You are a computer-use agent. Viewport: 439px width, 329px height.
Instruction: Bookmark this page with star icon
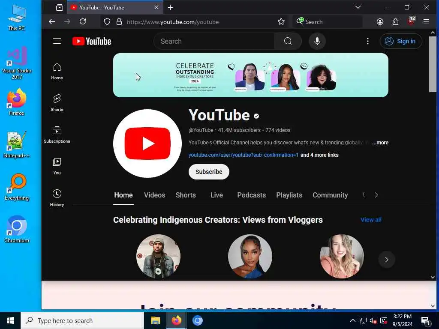(281, 21)
